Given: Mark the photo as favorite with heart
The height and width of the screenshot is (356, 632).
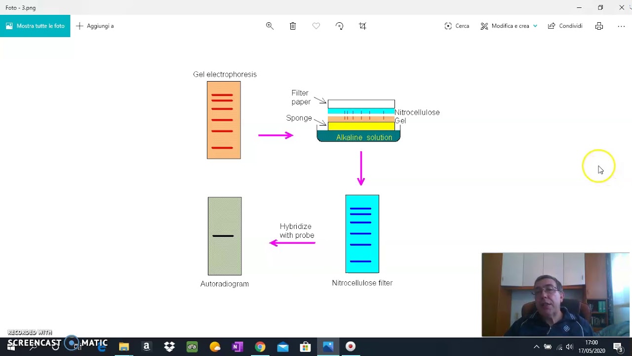Looking at the screenshot, I should [x=316, y=26].
